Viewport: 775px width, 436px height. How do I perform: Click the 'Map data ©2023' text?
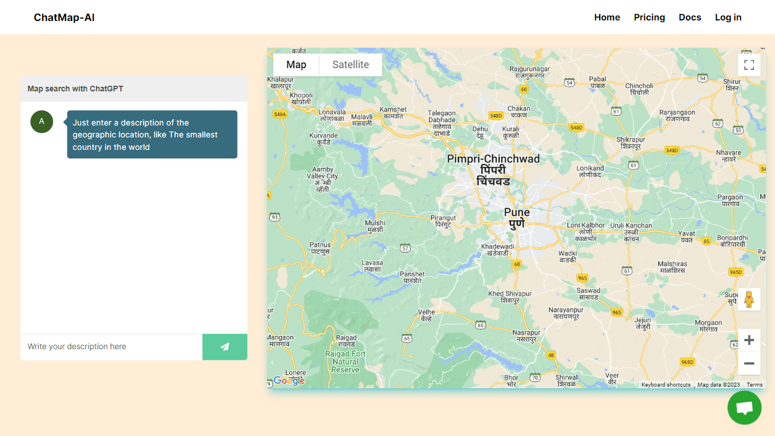point(718,385)
